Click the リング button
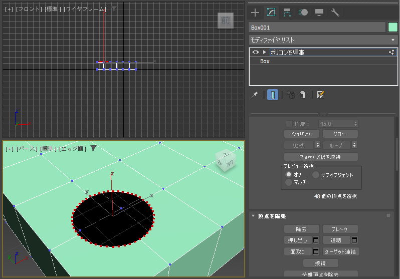Image resolution: width=400 pixels, height=279 pixels. pyautogui.click(x=299, y=145)
